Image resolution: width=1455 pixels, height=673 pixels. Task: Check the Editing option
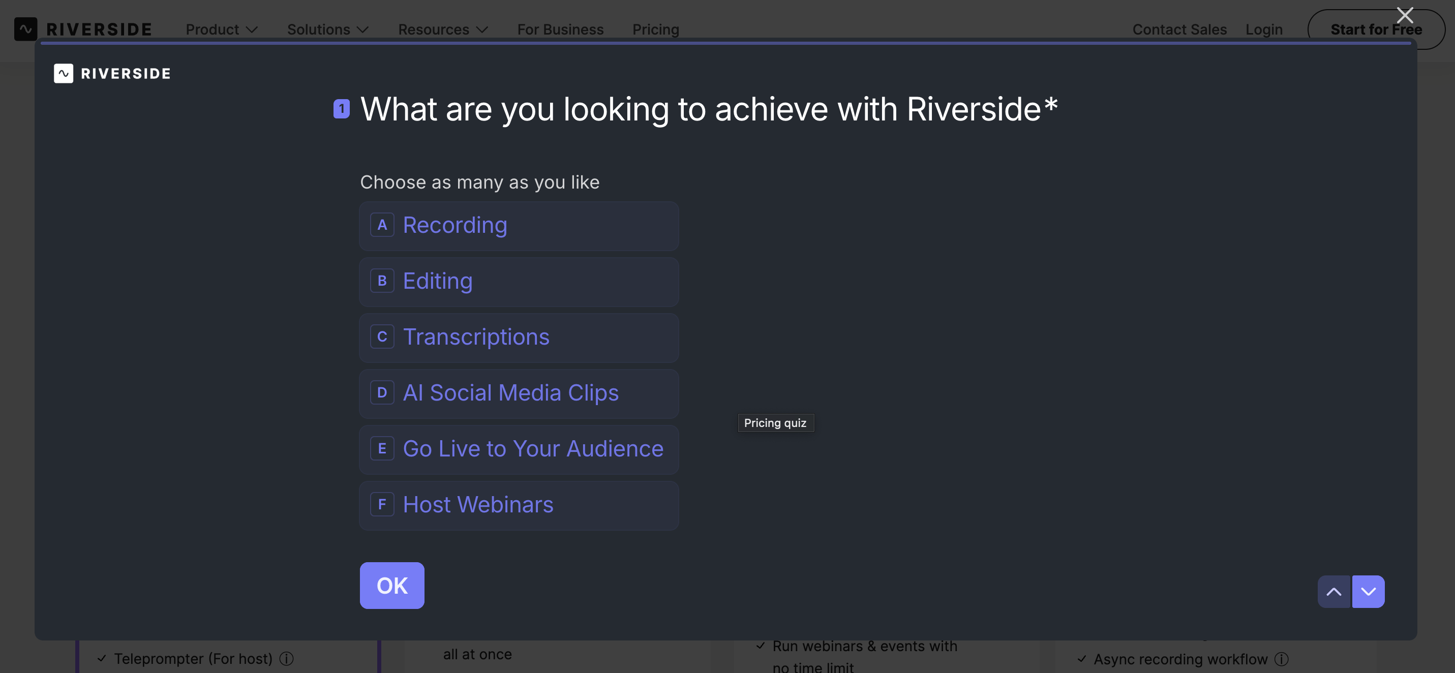[x=519, y=282]
